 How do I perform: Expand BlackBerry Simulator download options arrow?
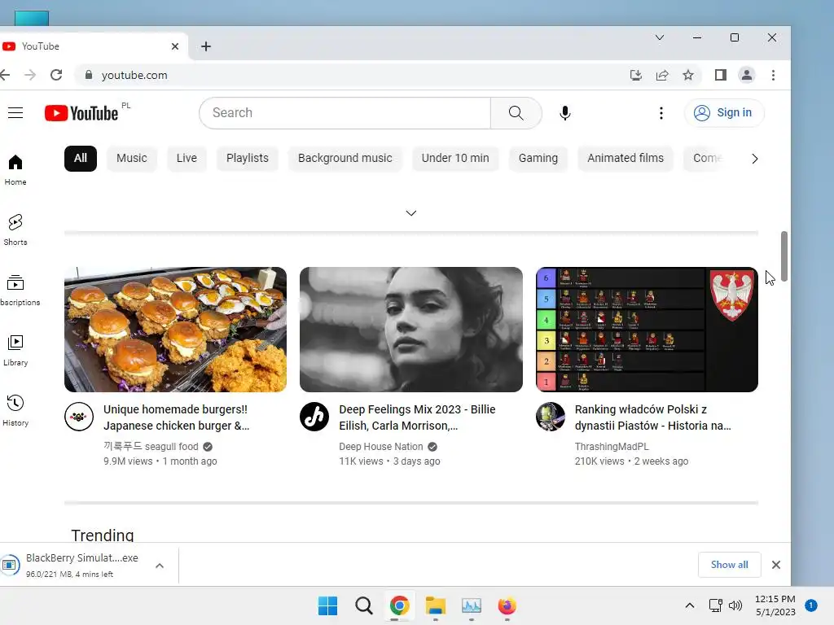(x=160, y=566)
